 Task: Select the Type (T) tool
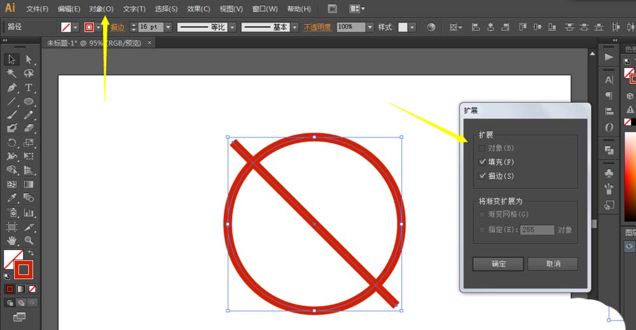[29, 87]
